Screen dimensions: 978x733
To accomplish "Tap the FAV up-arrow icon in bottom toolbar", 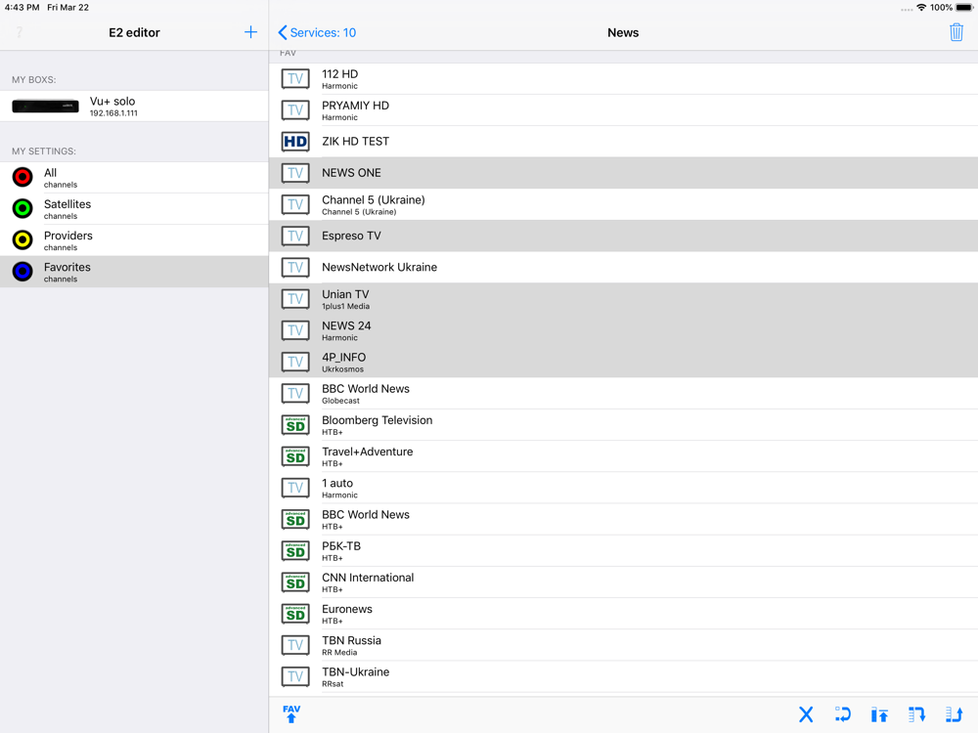I will [291, 713].
